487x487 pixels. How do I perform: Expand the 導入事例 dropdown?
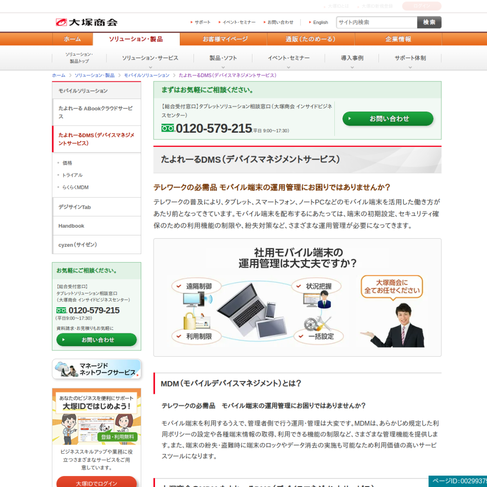(x=352, y=58)
